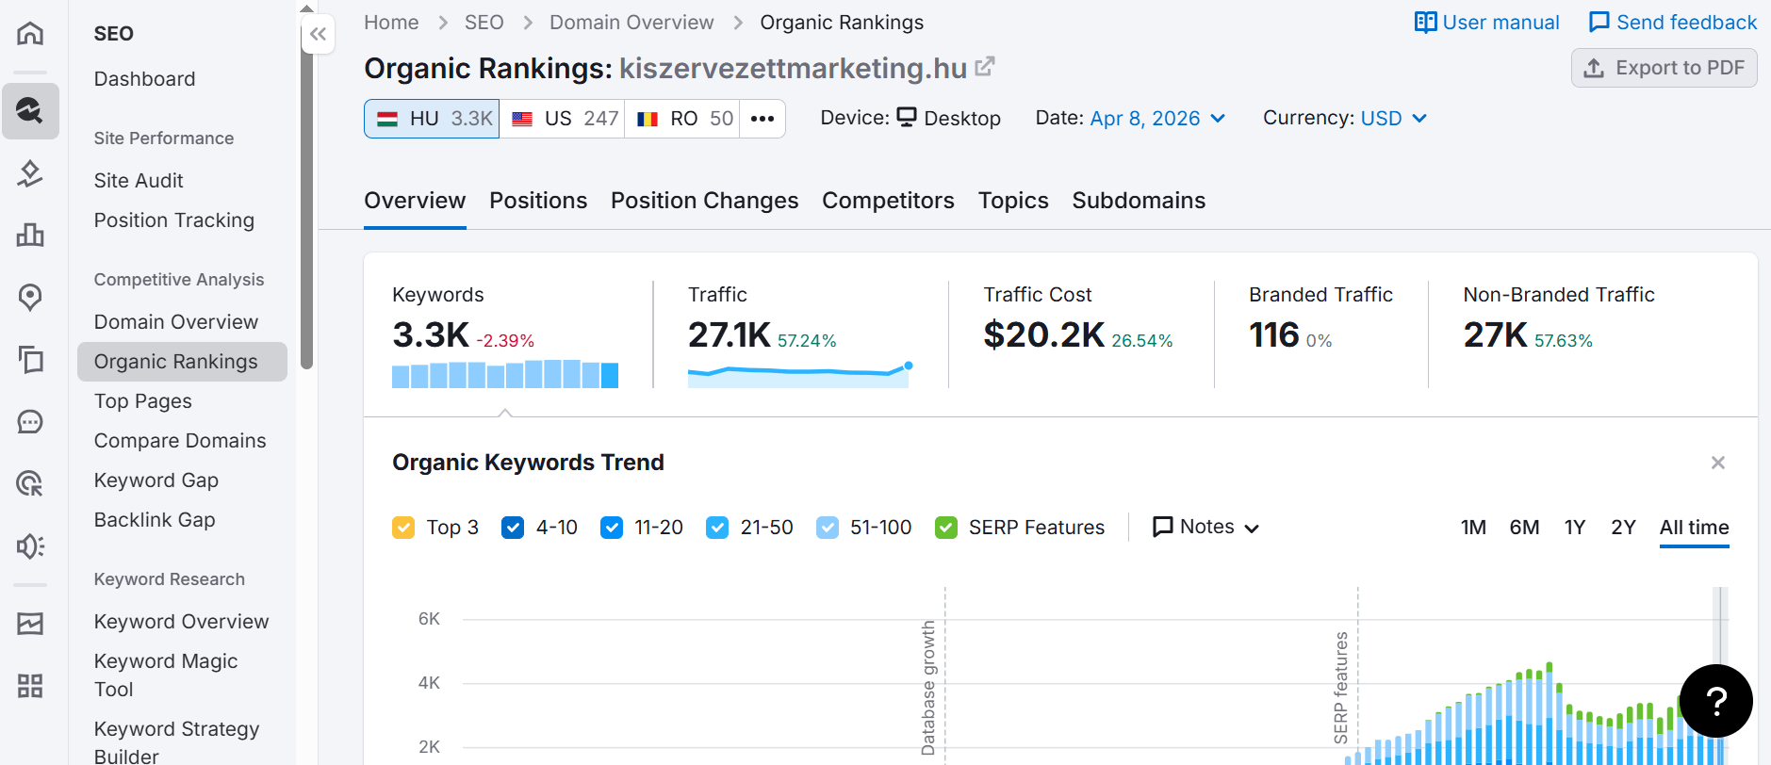Click Export to PDF button

tap(1664, 68)
